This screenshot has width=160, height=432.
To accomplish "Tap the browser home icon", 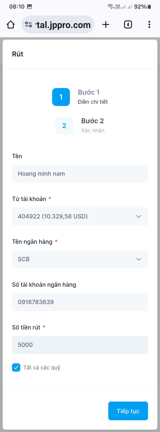I will [x=11, y=25].
